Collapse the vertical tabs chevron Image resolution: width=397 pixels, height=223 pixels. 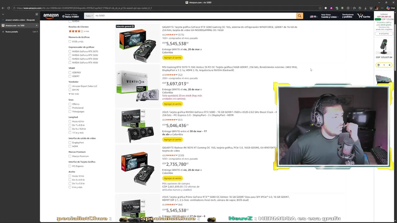tap(3, 14)
